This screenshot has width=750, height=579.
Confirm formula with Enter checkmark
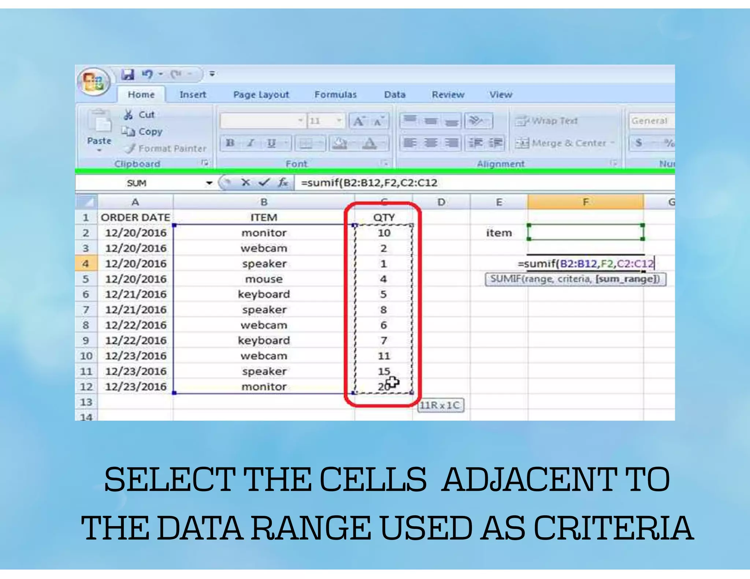coord(264,182)
